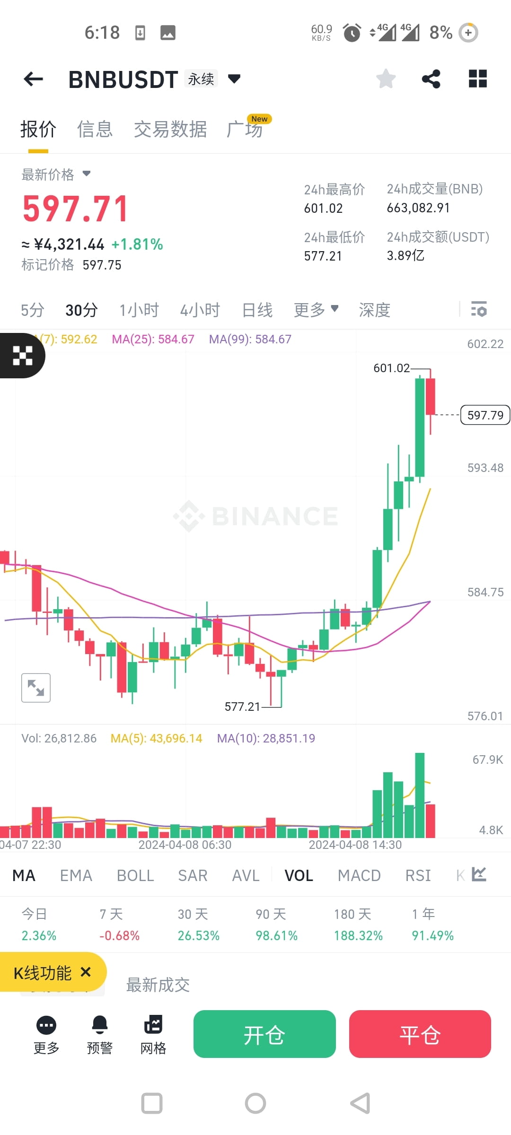511x1135 pixels.
Task: Expand chart to fullscreen
Action: coord(36,688)
